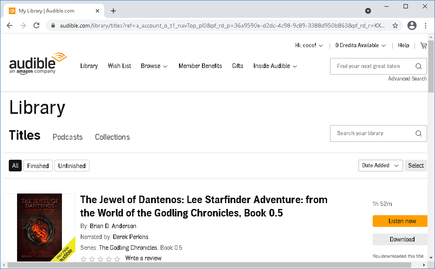Click Write a review link
The image size is (435, 269).
[x=143, y=258]
